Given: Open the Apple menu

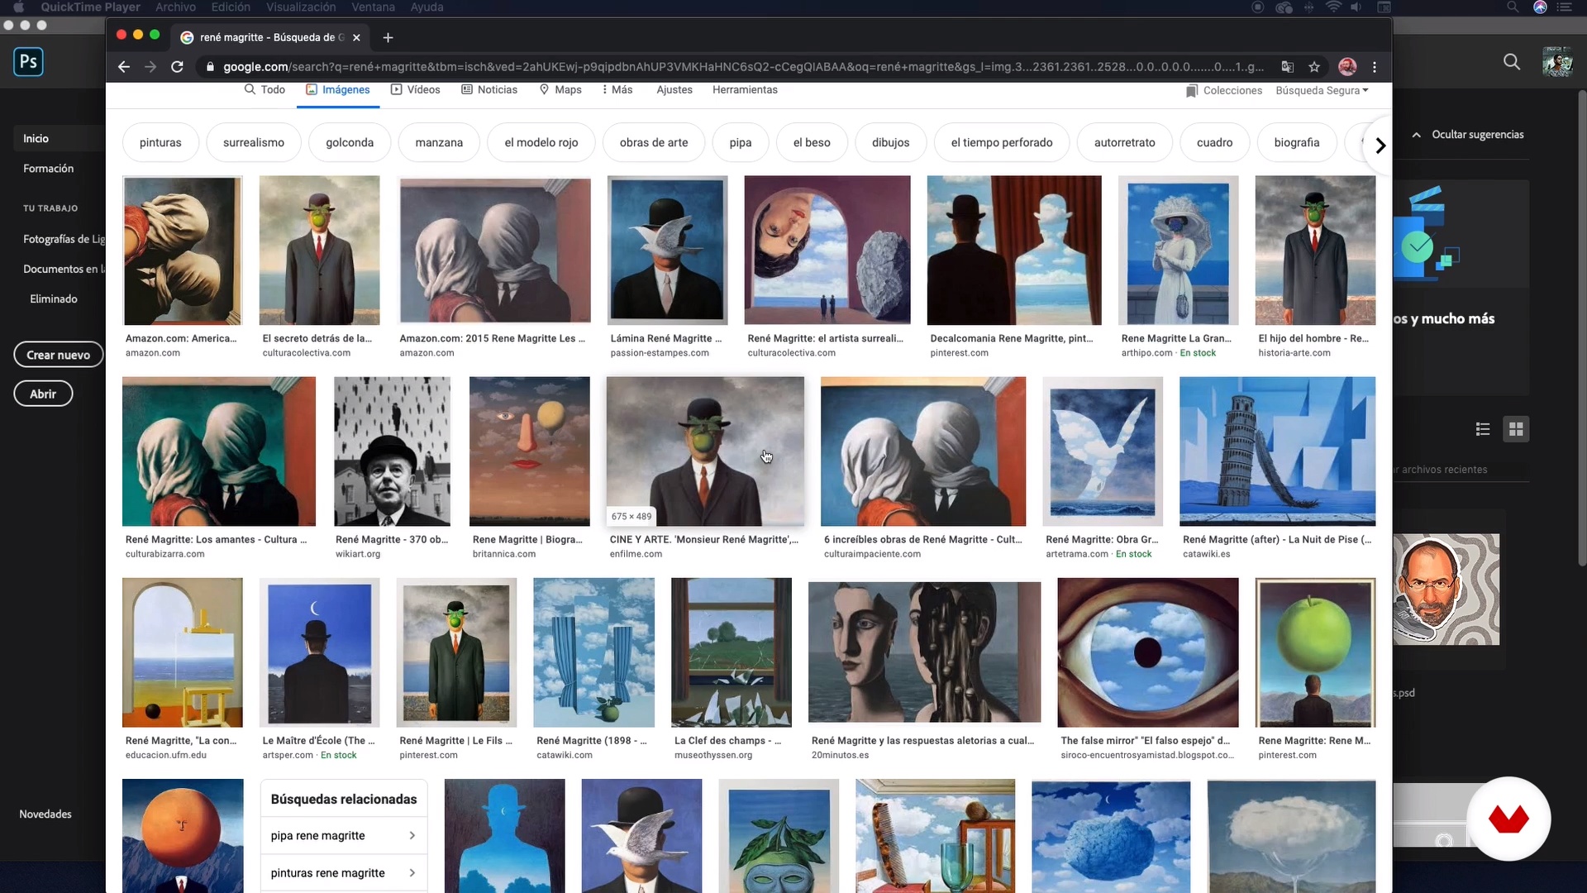Looking at the screenshot, I should pyautogui.click(x=18, y=7).
